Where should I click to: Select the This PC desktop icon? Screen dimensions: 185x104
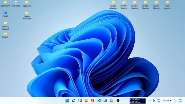(5, 14)
